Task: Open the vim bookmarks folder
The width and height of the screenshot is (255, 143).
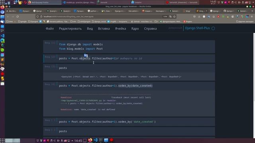Action: [x=73, y=21]
